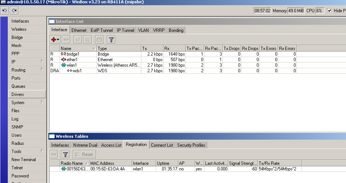Click the Remove minus button in Interface List
Image resolution: width=346 pixels, height=183 pixels.
click(x=66, y=40)
